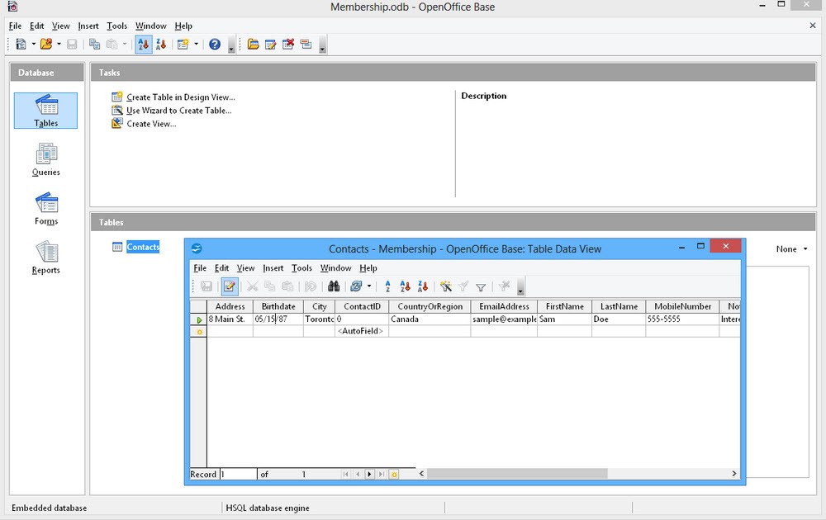Click the Rename table icon
The width and height of the screenshot is (826, 520).
[x=306, y=45]
